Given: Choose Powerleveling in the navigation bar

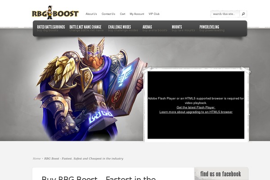Looking at the screenshot, I should 212,28.
